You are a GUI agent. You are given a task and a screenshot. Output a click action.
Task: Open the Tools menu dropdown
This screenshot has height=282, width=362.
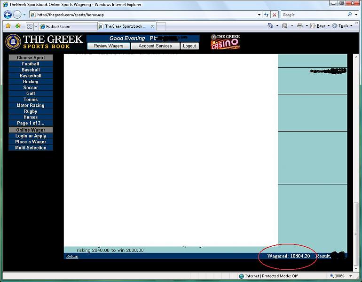(343, 26)
